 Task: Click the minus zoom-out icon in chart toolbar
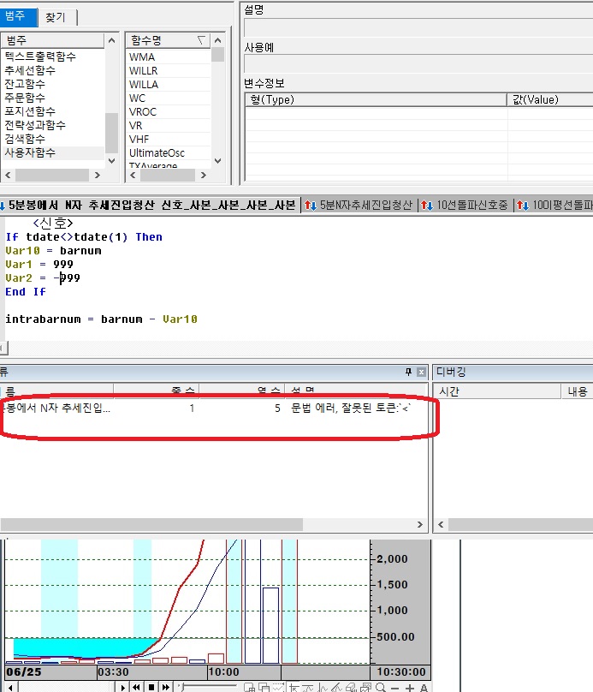click(x=395, y=687)
